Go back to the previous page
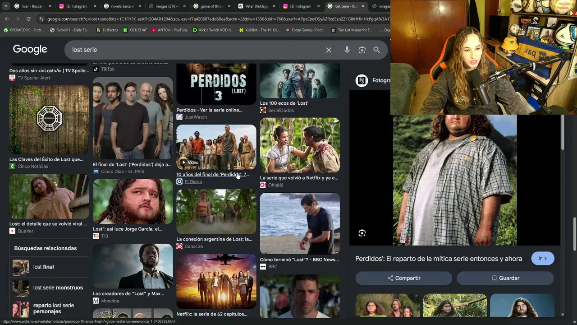The width and height of the screenshot is (577, 325). (x=7, y=19)
